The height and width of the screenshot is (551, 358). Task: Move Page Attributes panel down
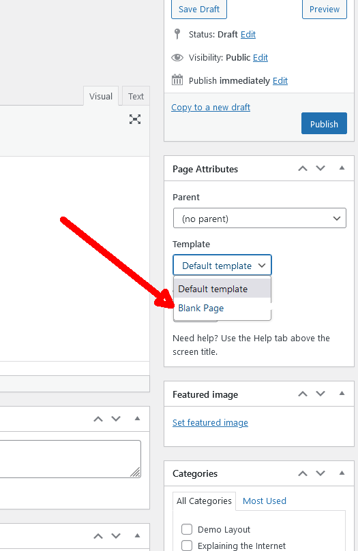pos(320,169)
